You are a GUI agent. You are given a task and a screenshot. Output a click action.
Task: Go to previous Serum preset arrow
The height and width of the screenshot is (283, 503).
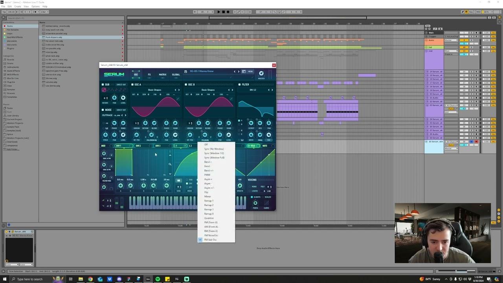(x=235, y=72)
